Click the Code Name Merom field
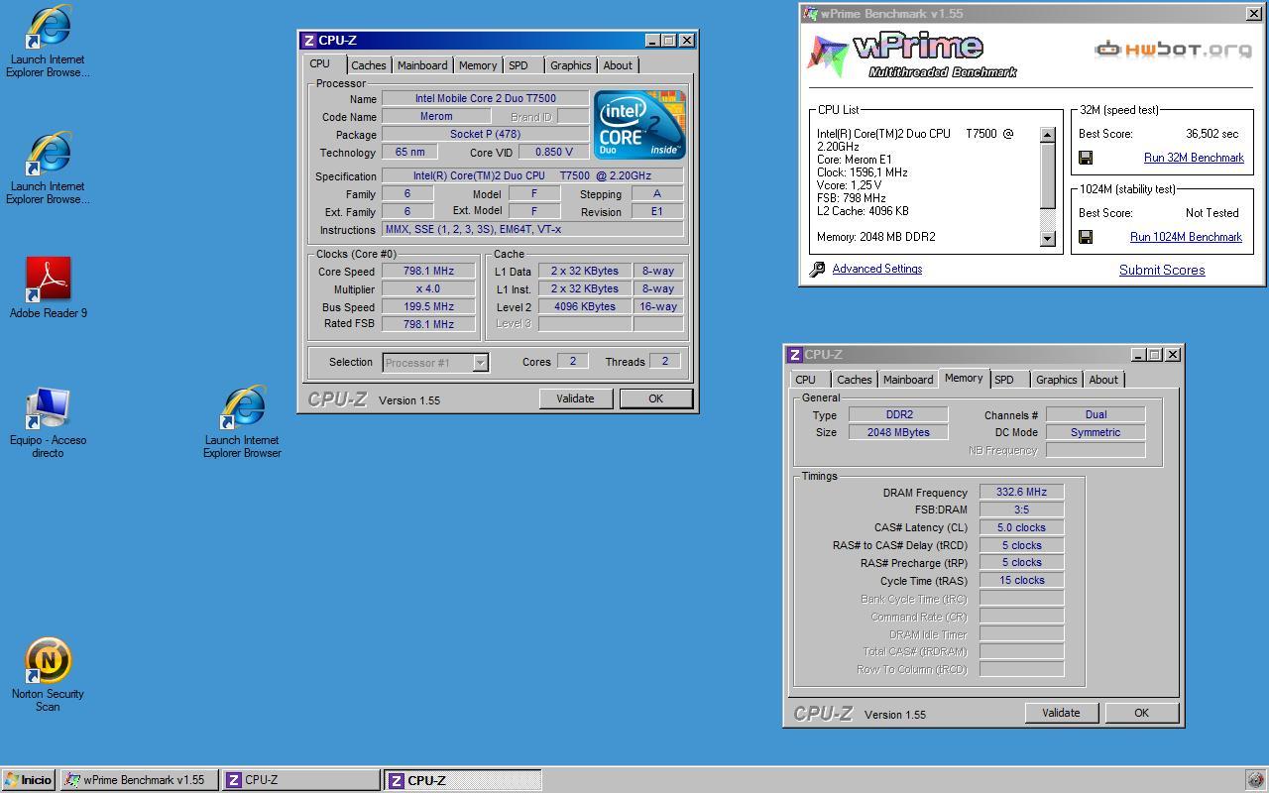This screenshot has width=1269, height=793. [x=436, y=116]
